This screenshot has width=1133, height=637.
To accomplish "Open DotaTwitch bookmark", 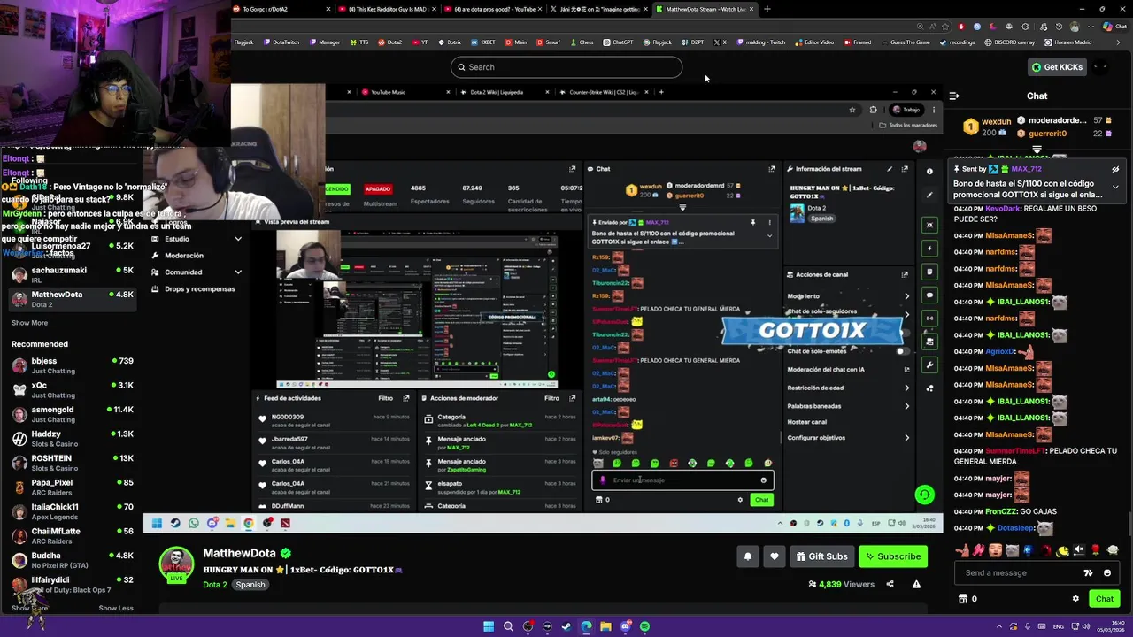I will click(x=281, y=42).
